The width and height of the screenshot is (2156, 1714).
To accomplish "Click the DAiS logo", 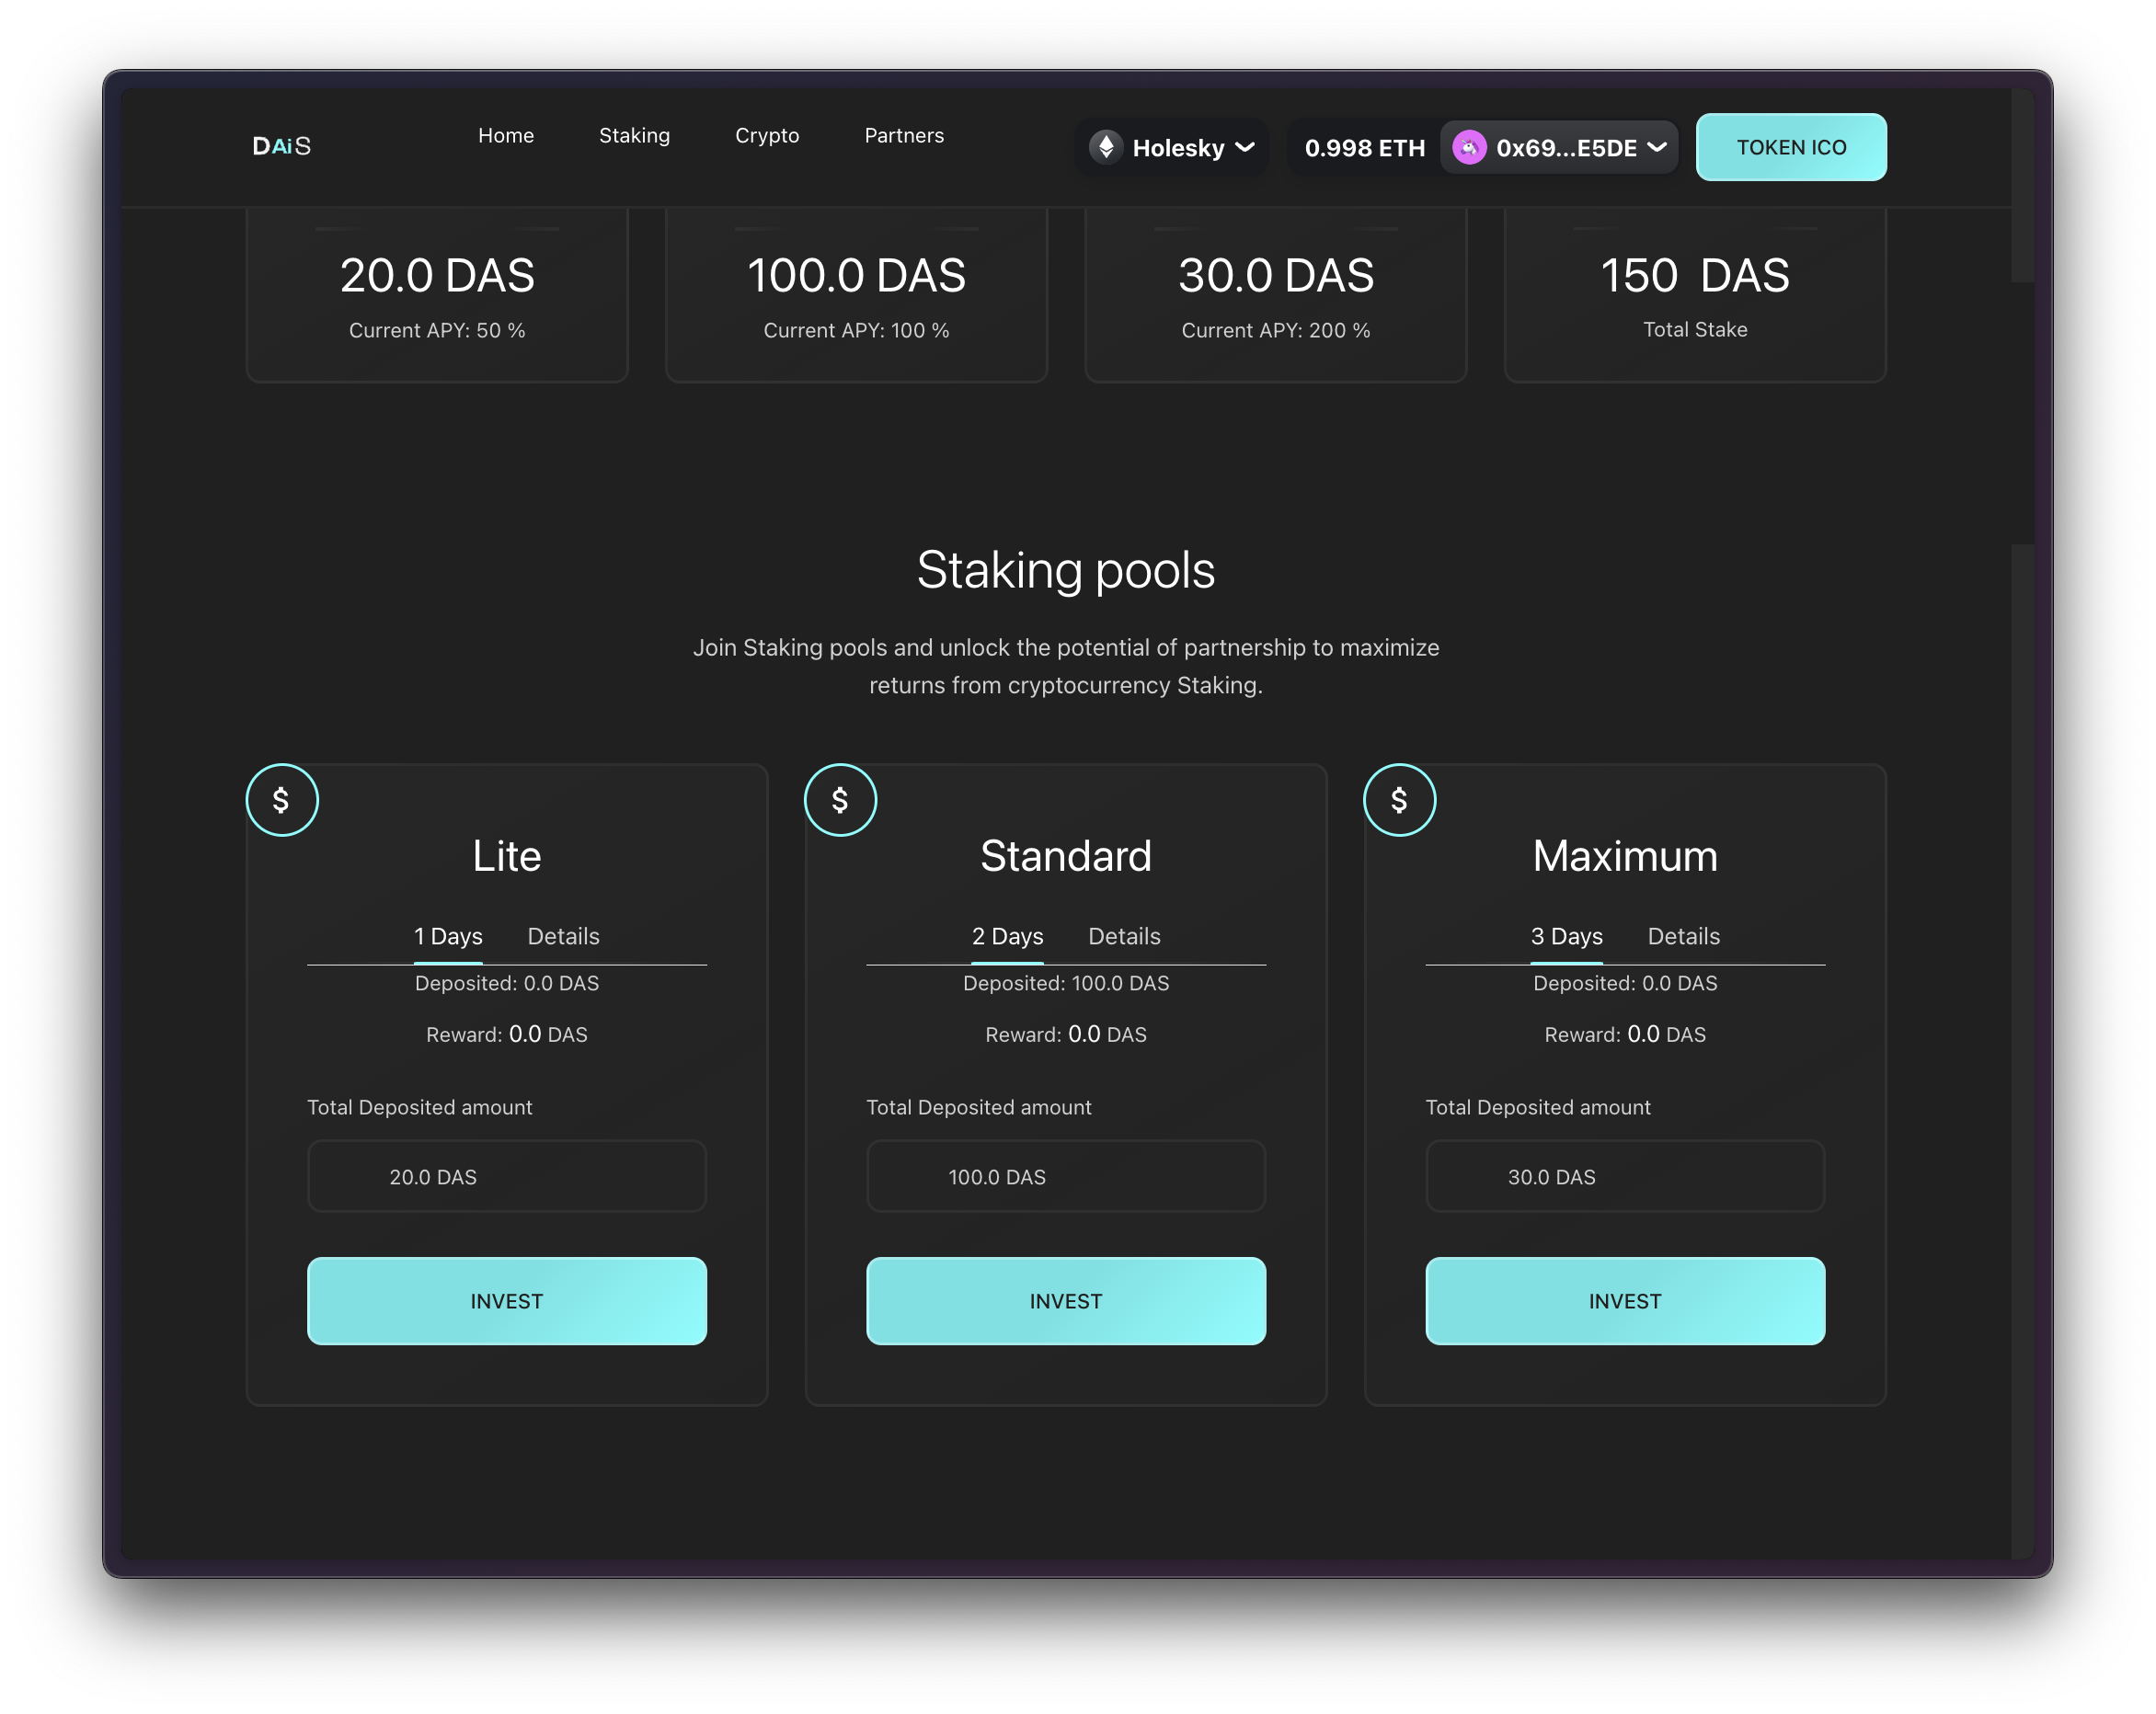I will 281,146.
